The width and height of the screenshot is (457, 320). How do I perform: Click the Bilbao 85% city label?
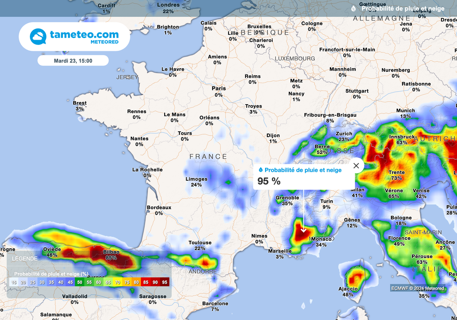click(112, 255)
